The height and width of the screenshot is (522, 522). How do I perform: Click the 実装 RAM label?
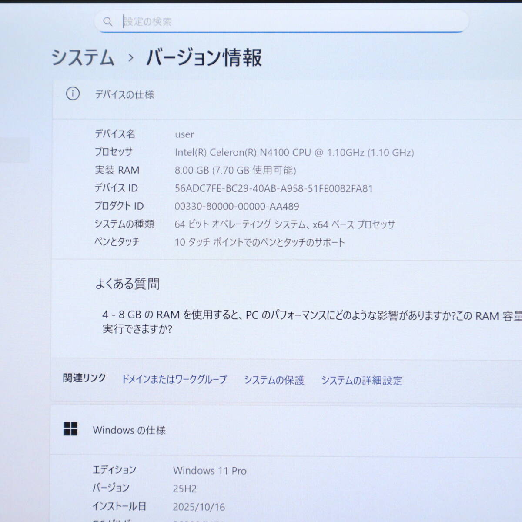pos(117,170)
